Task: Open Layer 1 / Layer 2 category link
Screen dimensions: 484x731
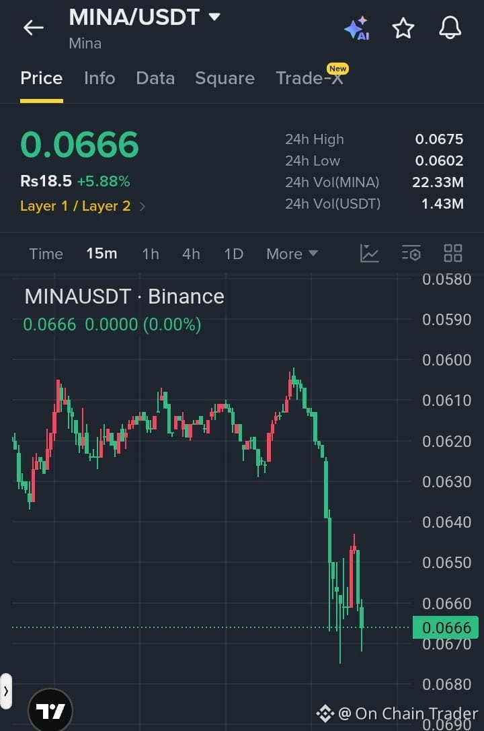Action: coord(83,206)
